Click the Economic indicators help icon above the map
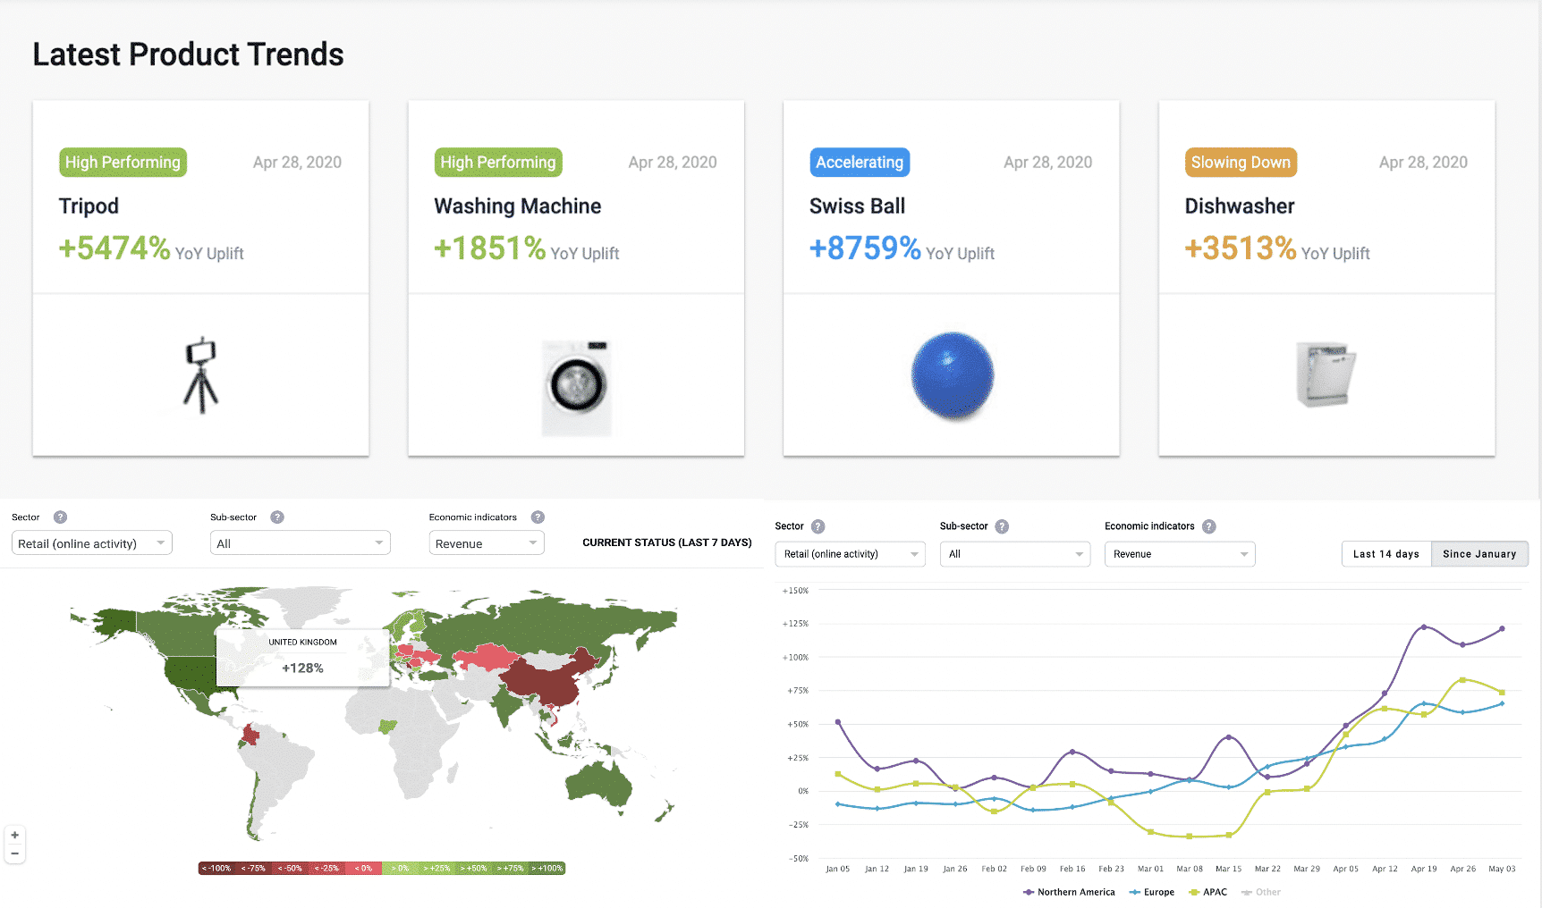 [538, 517]
